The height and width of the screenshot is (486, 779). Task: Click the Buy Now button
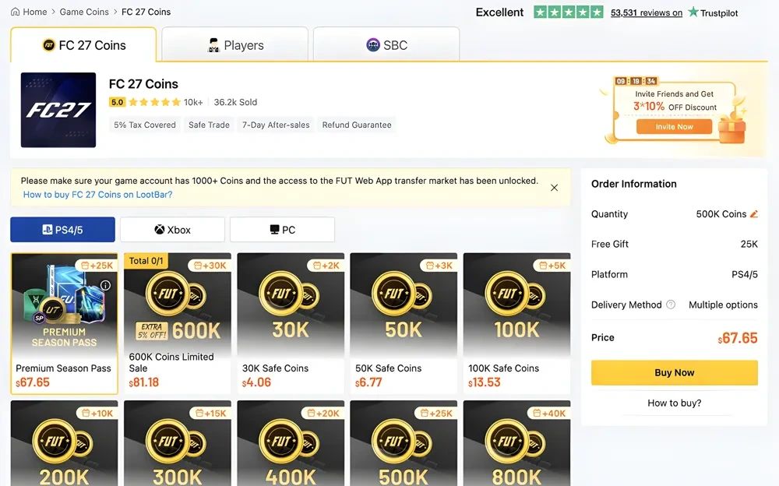(674, 373)
